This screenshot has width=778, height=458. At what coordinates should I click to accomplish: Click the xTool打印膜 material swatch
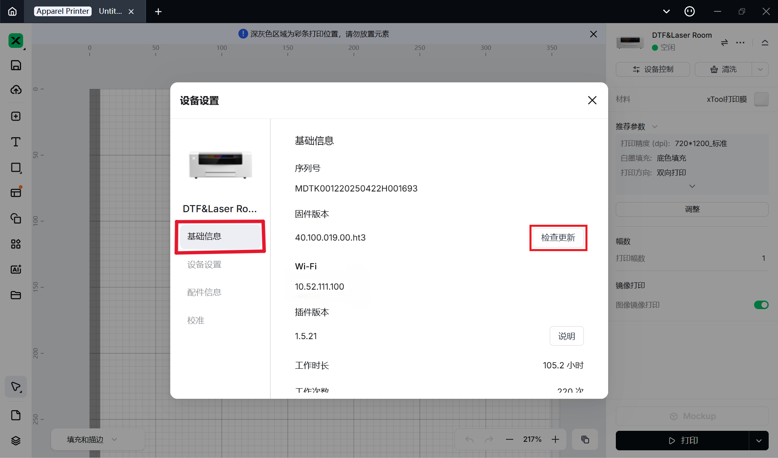pyautogui.click(x=761, y=99)
